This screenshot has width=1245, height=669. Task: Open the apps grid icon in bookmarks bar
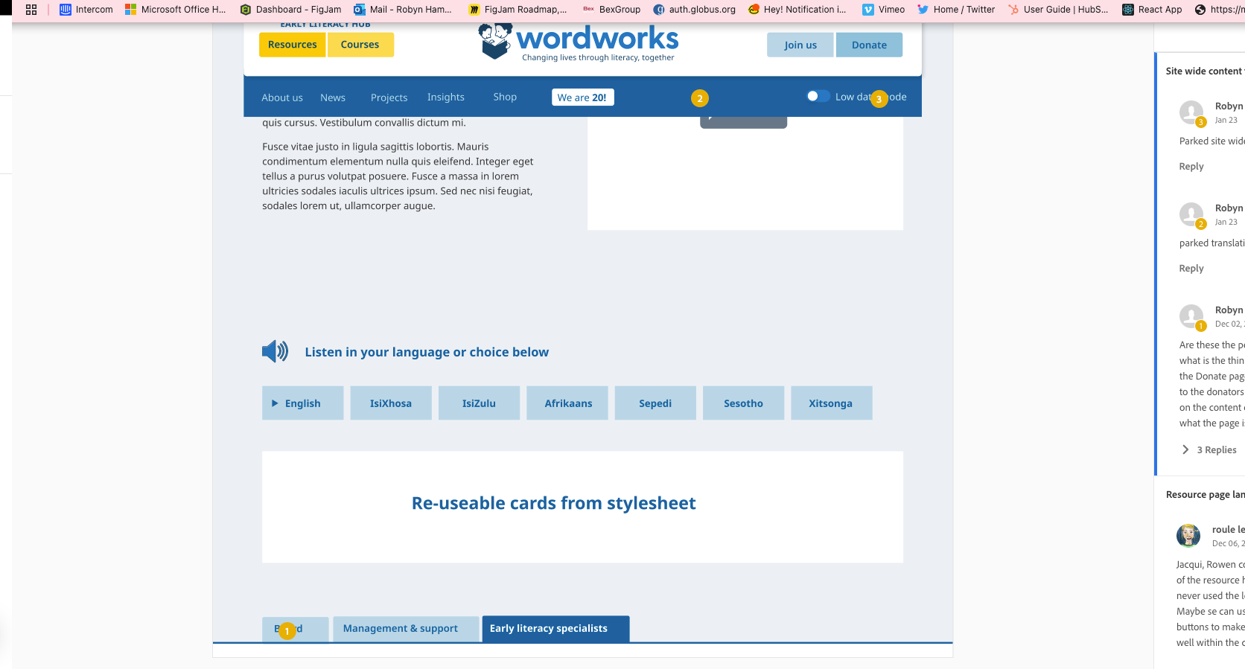pyautogui.click(x=31, y=10)
